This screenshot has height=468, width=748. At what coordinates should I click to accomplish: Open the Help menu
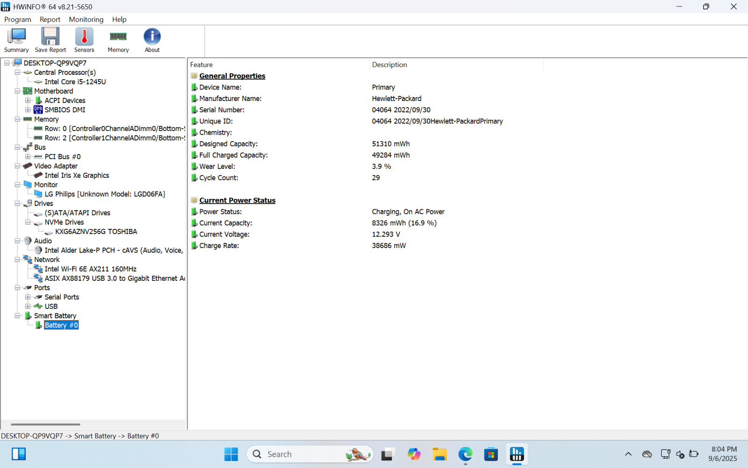tap(119, 20)
